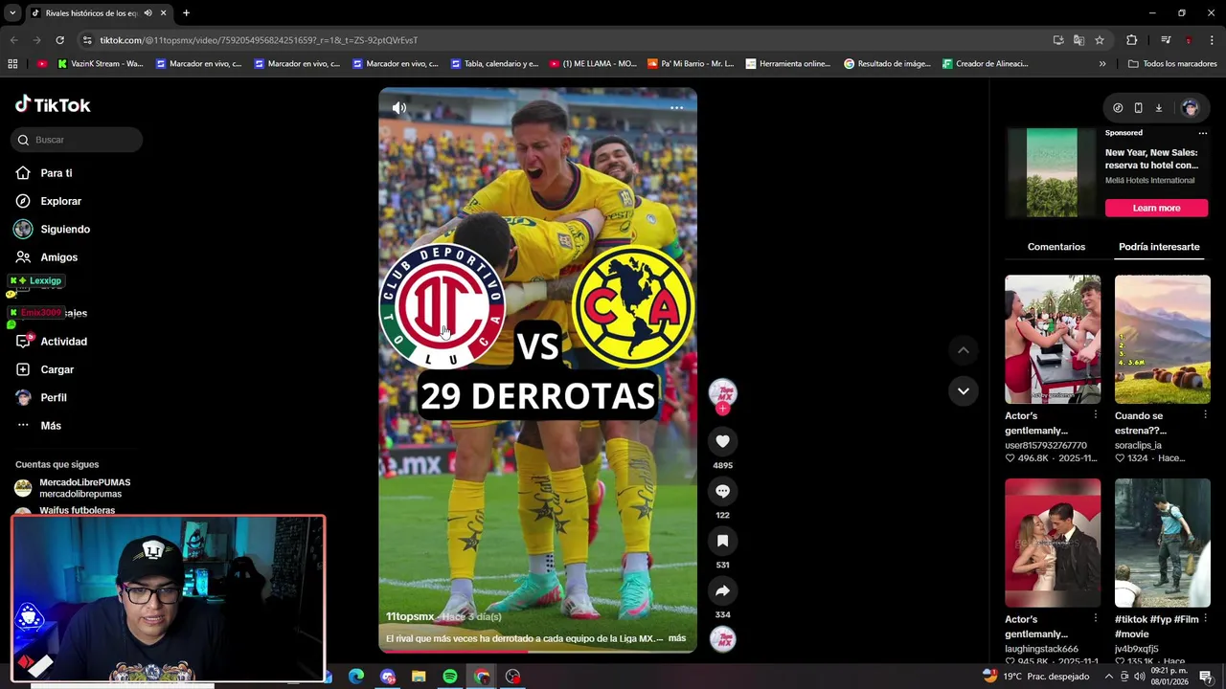Click the phone app icon in top pill

(1138, 108)
